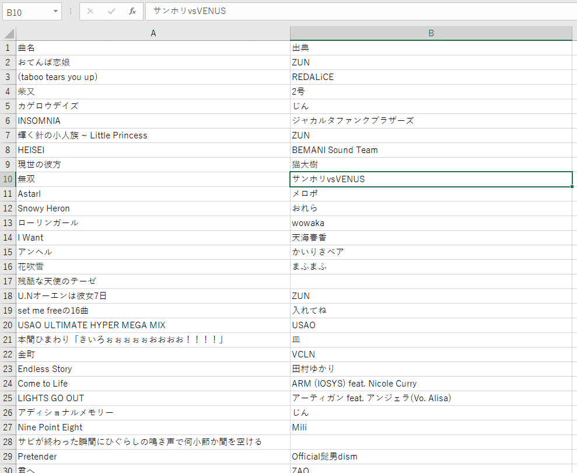
Task: Select USAO ULTIMATE HYPER MEGA MIX cell
Action: coord(153,325)
